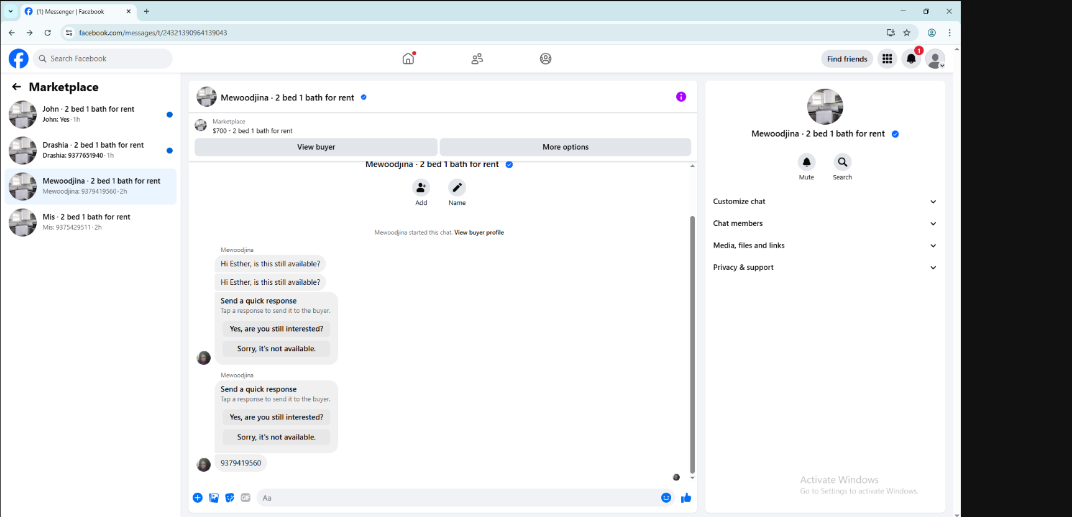The width and height of the screenshot is (1072, 517).
Task: Open View buyer profile link
Action: (x=479, y=233)
